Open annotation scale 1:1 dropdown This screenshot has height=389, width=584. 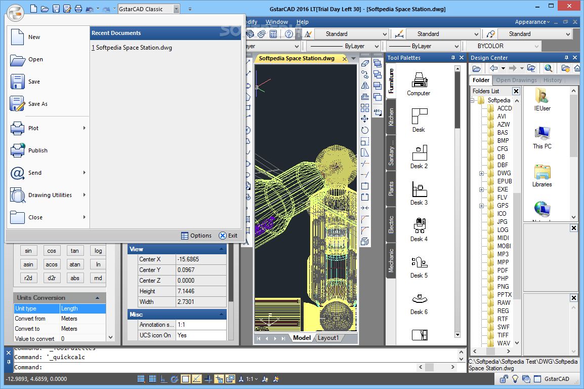(x=252, y=379)
